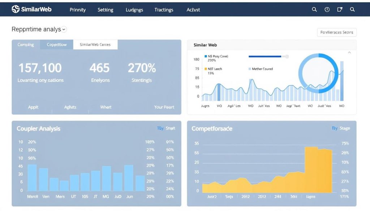The image size is (370, 211).
Task: Select the AgNits link in stats card
Action: pyautogui.click(x=70, y=107)
